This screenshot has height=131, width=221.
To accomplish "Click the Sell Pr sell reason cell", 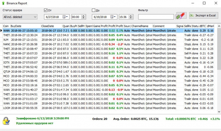I will click(x=188, y=53).
